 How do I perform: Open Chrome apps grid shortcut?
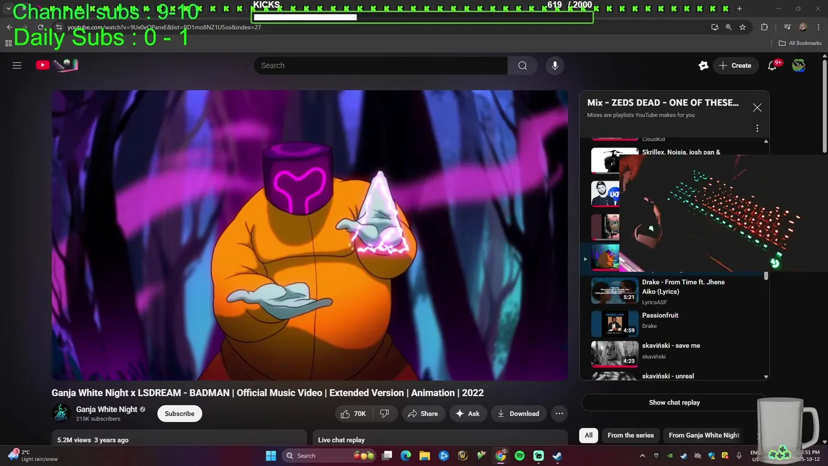[8, 43]
